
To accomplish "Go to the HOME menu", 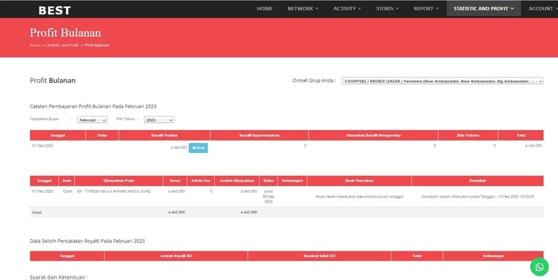I will pos(264,8).
